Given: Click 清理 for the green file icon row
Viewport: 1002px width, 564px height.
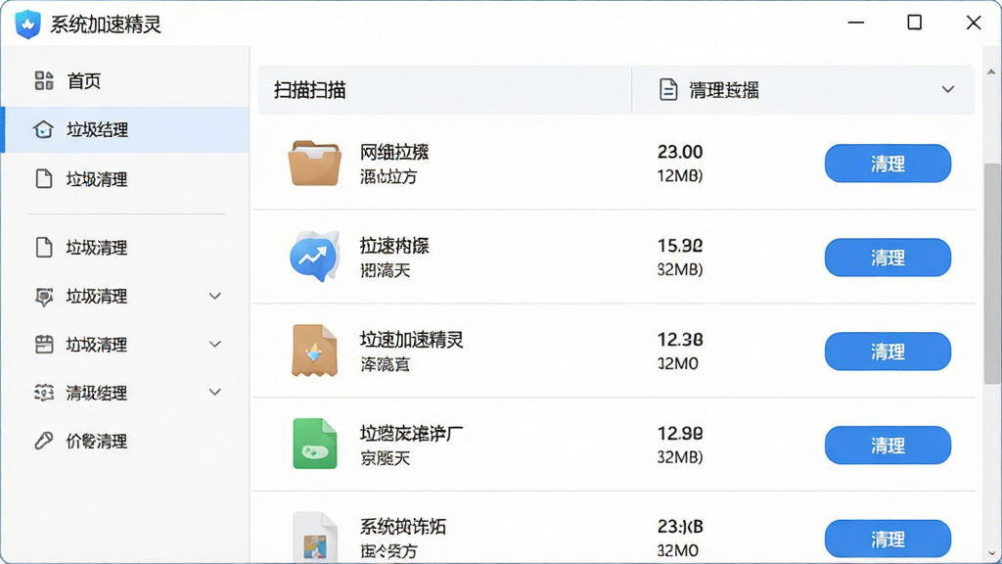Looking at the screenshot, I should point(888,446).
